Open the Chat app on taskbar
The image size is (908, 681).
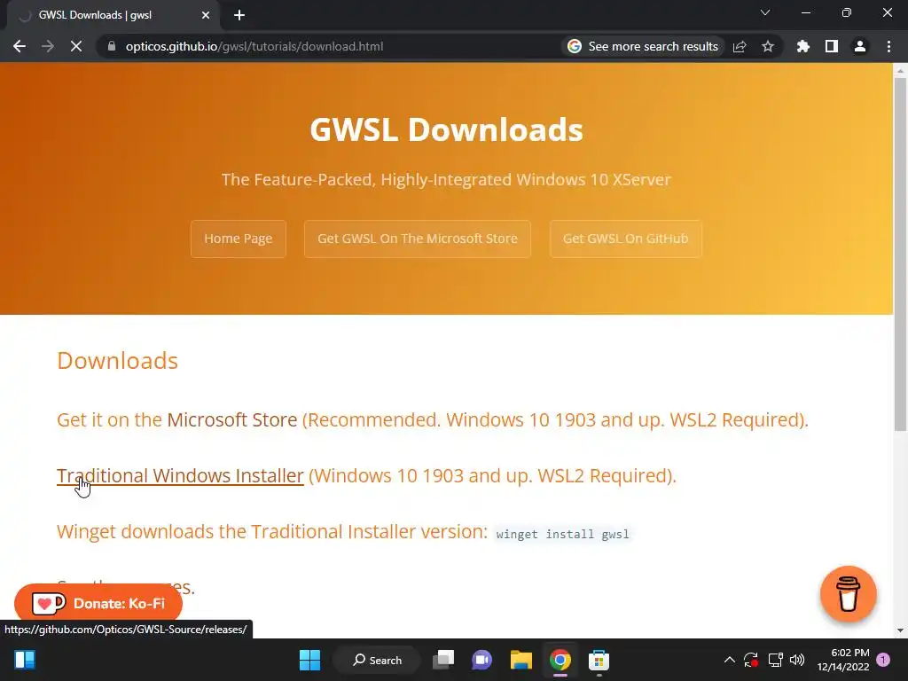(x=481, y=660)
